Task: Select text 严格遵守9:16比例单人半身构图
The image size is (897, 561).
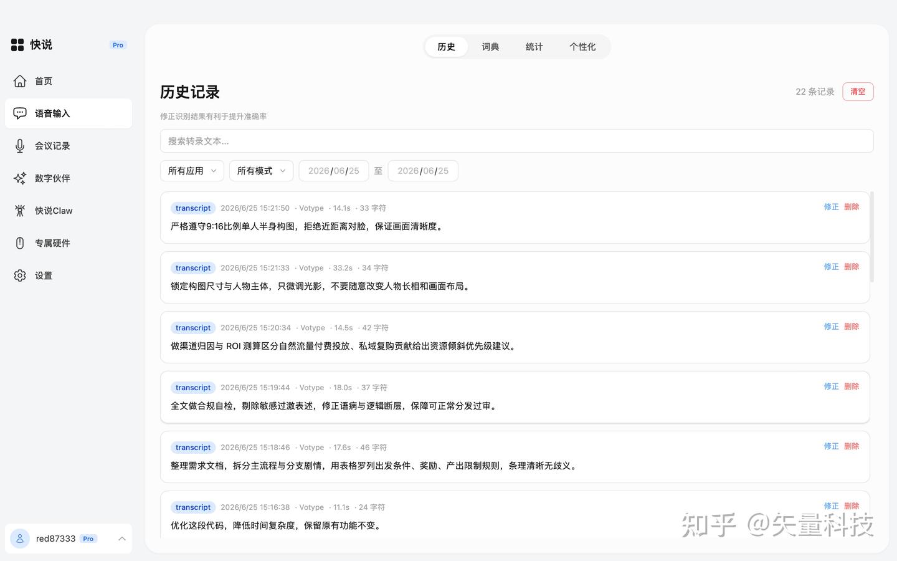Action: (232, 226)
